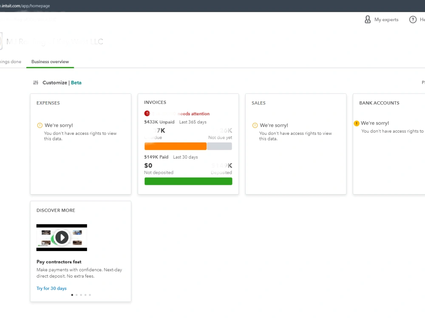Switch to Business overview tab
This screenshot has height=318, width=425.
(x=50, y=61)
